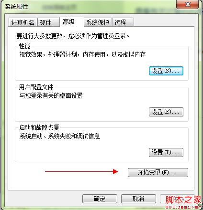
Task: Open user profile 设置(E) button
Action: (166, 112)
